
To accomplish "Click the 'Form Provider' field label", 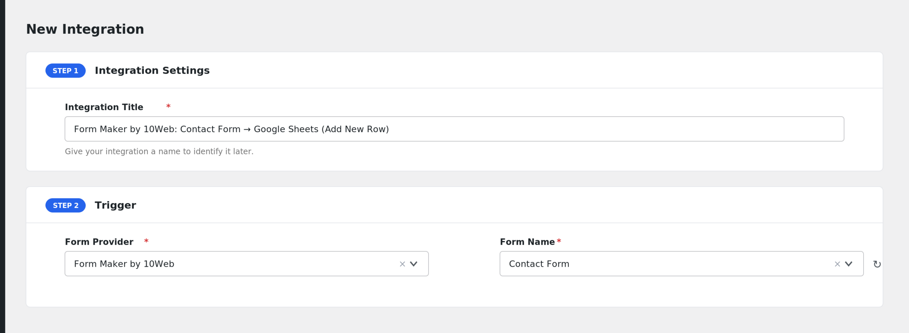I will pyautogui.click(x=99, y=242).
